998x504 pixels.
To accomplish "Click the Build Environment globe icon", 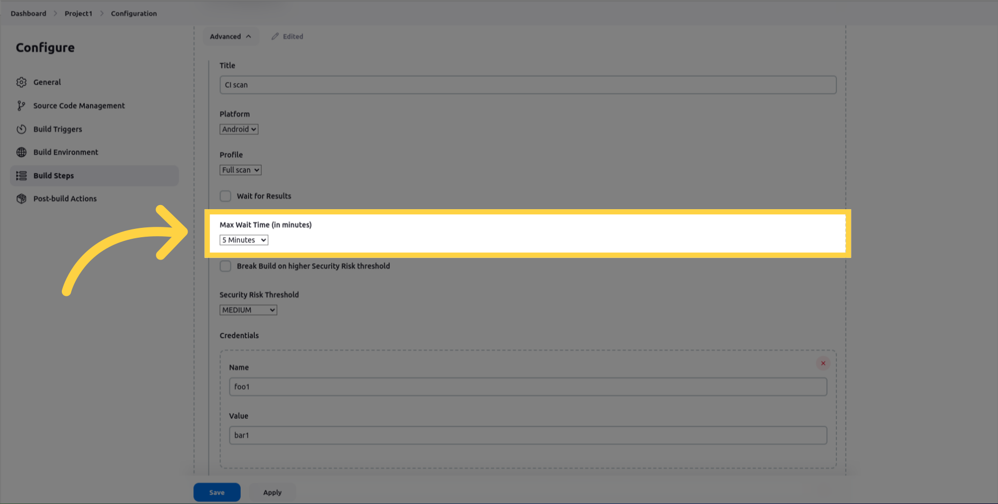I will coord(21,152).
